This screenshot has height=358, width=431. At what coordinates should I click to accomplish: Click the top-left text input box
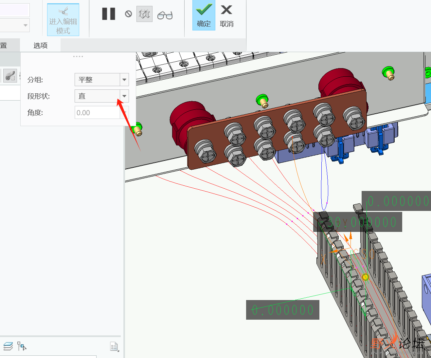[15, 10]
